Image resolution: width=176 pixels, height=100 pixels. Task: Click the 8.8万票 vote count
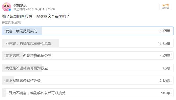[x=165, y=31]
